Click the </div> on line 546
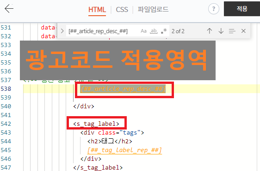Image resolution: width=260 pixels, height=171 pixels. 91,159
